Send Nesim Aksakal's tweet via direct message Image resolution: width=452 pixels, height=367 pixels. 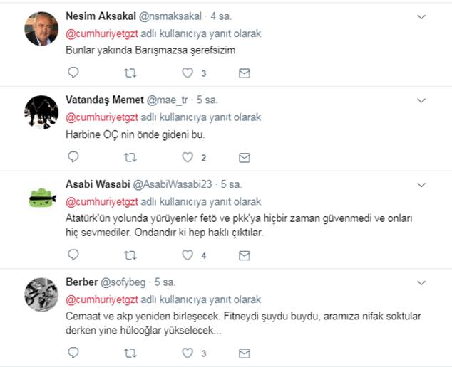pyautogui.click(x=244, y=73)
